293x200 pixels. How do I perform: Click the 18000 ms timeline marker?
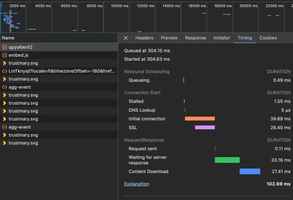[x=223, y=6]
